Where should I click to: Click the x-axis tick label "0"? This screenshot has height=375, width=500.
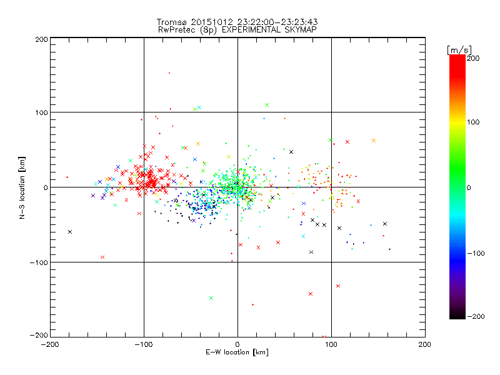[237, 344]
